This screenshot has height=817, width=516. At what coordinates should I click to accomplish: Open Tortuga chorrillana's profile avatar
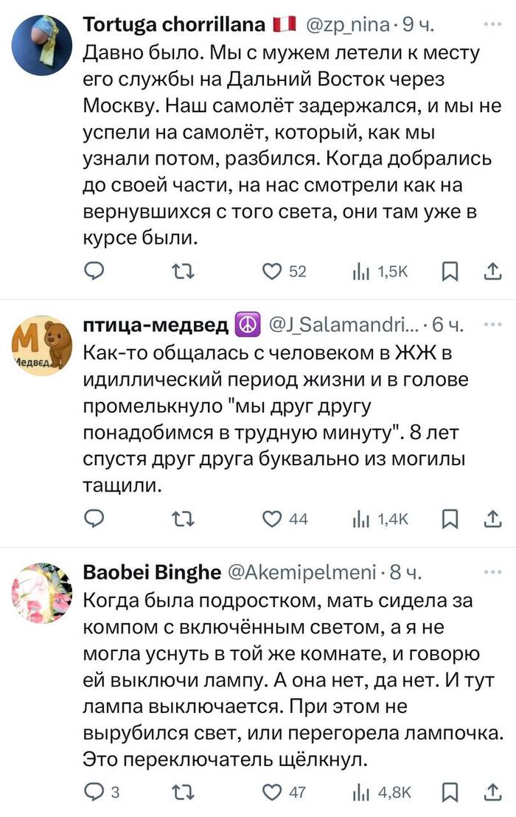(x=43, y=46)
